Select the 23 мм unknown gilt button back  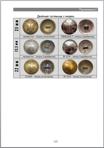48,27
